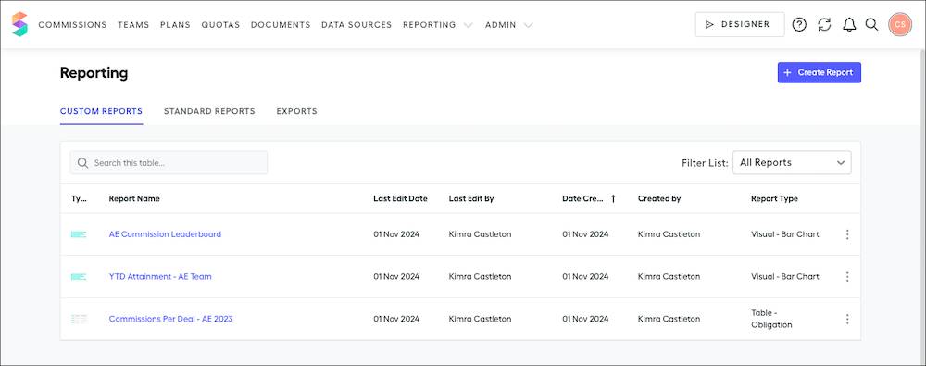Click the Filter List label
Image resolution: width=926 pixels, height=366 pixels.
(x=705, y=163)
